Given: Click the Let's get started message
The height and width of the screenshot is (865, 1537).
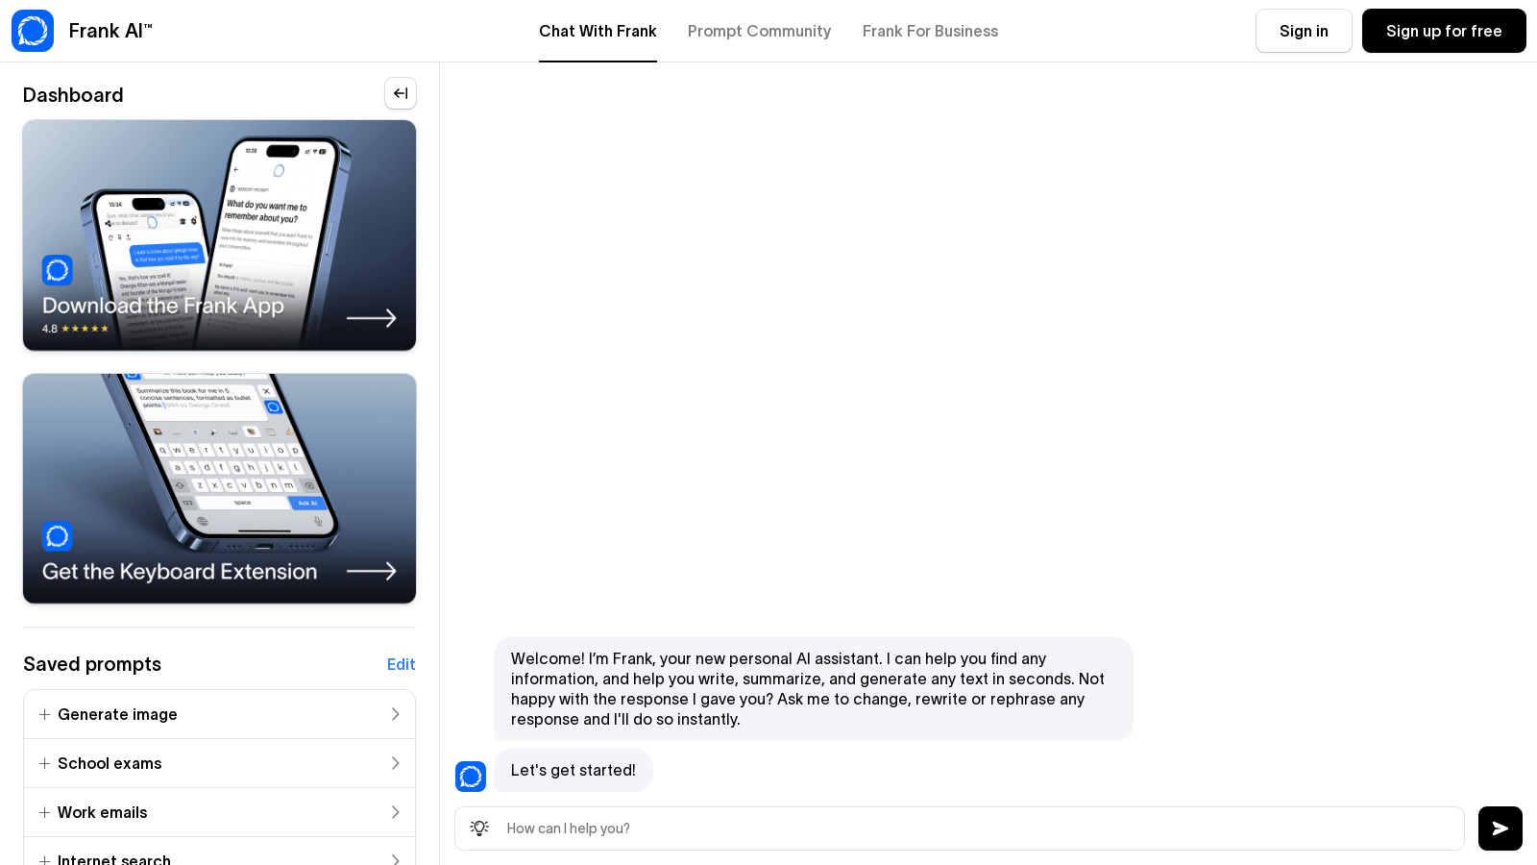Looking at the screenshot, I should (x=573, y=770).
